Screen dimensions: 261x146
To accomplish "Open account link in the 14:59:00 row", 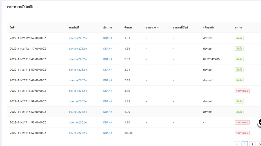I will (78, 101).
